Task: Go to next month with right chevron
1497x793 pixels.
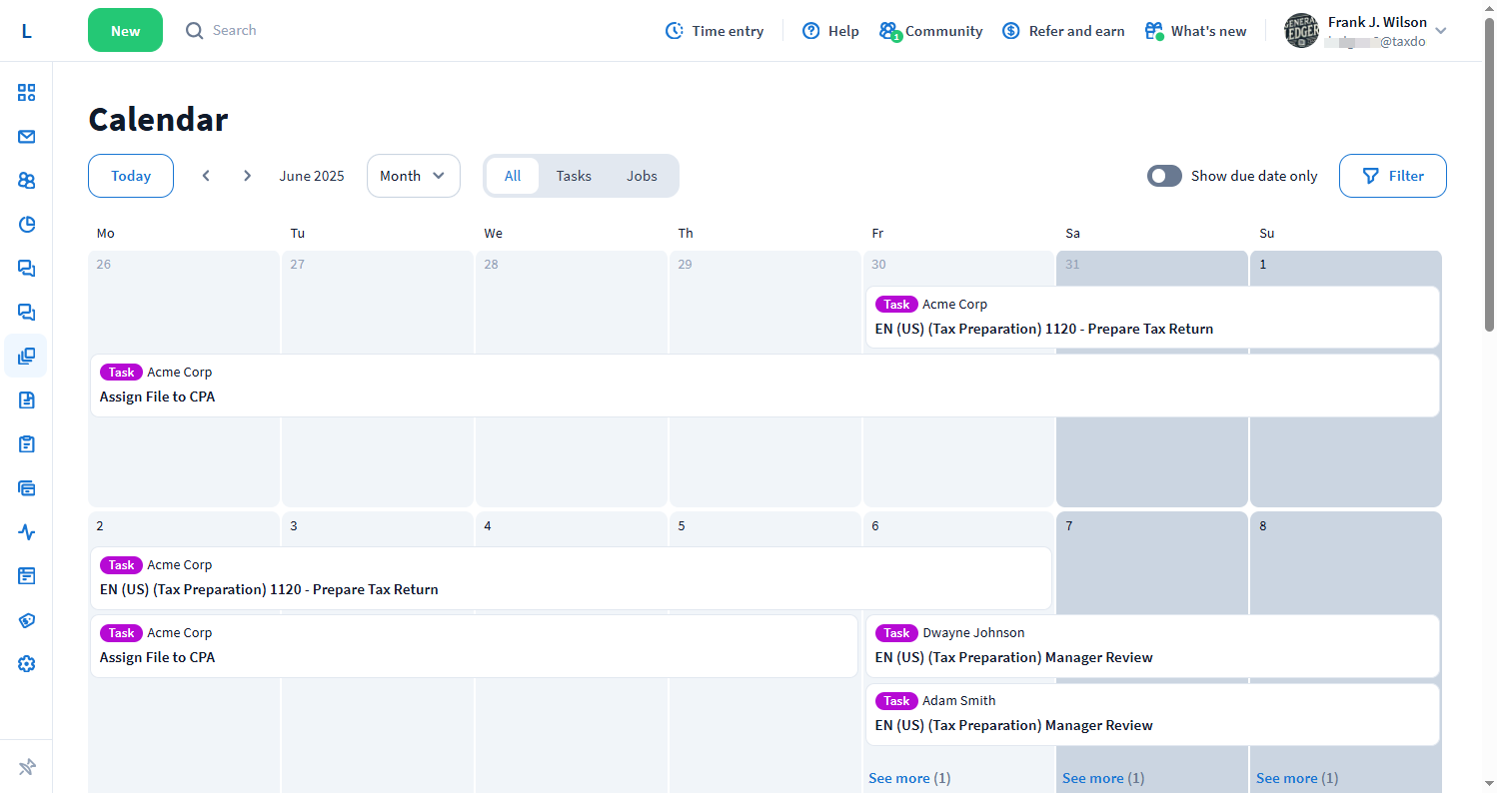Action: click(247, 176)
